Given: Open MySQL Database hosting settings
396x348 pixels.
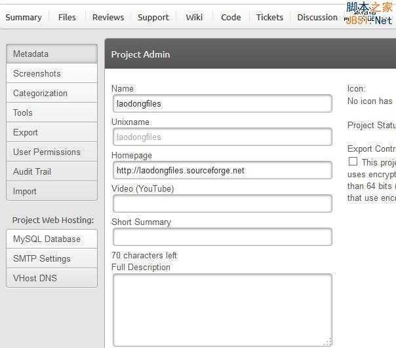Looking at the screenshot, I should 52,239.
